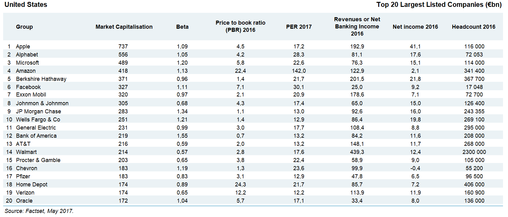Click the Group column header
Viewport: 508px width, 217px height.
coord(24,27)
